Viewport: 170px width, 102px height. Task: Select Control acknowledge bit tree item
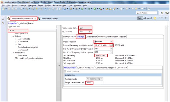point(28,47)
